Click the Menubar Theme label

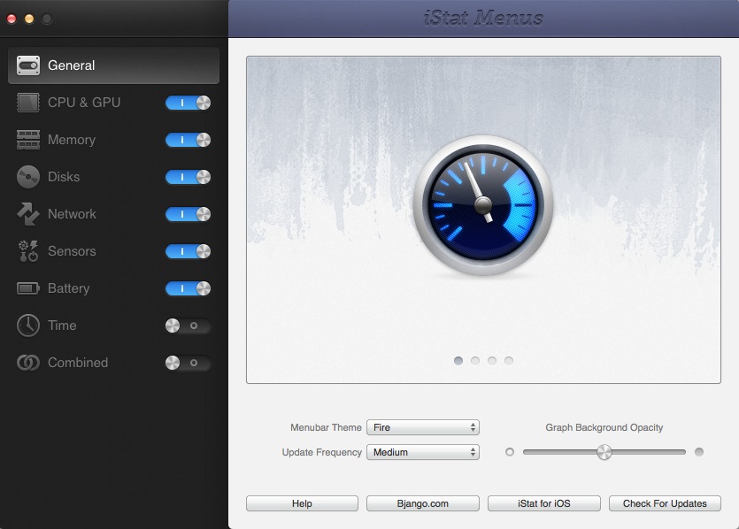coord(326,427)
